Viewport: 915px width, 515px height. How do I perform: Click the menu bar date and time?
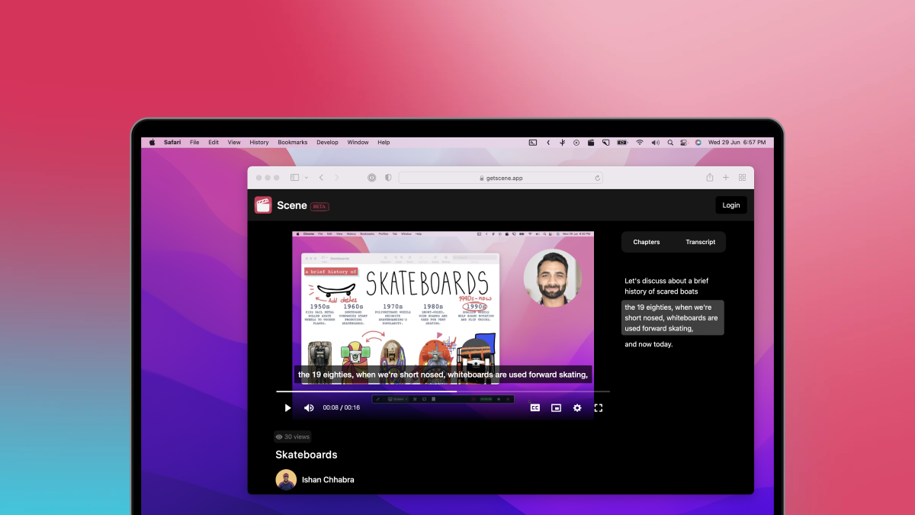coord(737,143)
